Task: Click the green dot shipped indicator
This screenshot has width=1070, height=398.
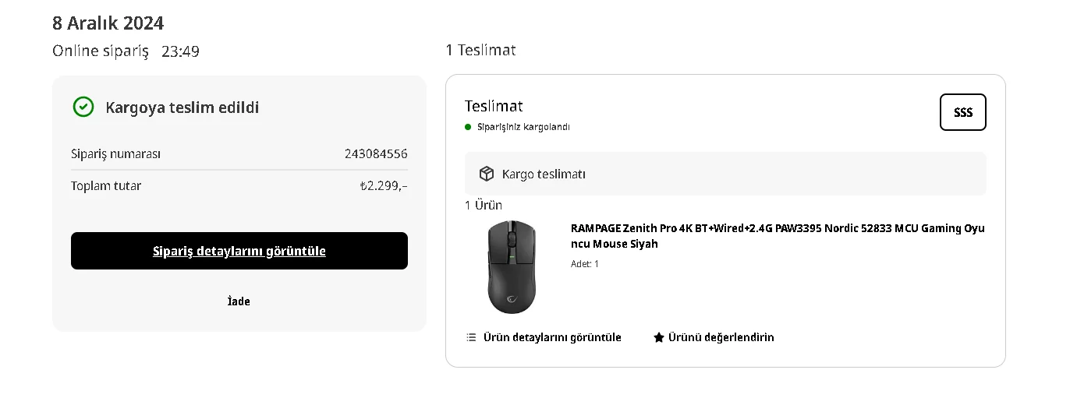Action: 468,127
